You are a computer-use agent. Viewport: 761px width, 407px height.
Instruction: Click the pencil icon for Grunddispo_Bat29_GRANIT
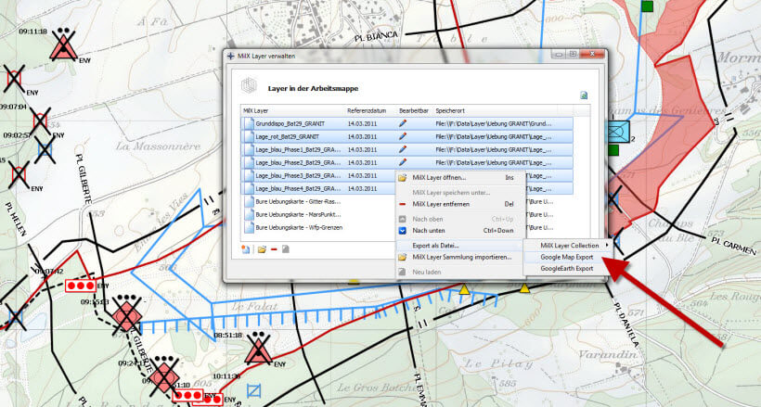[x=403, y=123]
